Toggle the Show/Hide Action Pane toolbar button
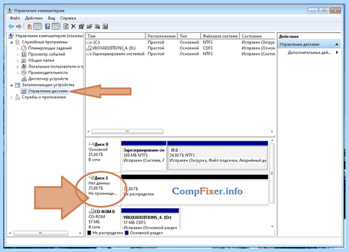Image resolution: width=349 pixels, height=252 pixels. coord(56,27)
